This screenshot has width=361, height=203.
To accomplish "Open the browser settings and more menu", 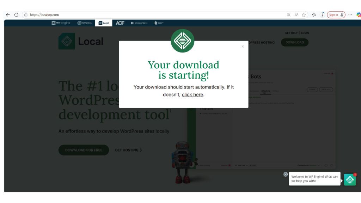I will click(350, 15).
